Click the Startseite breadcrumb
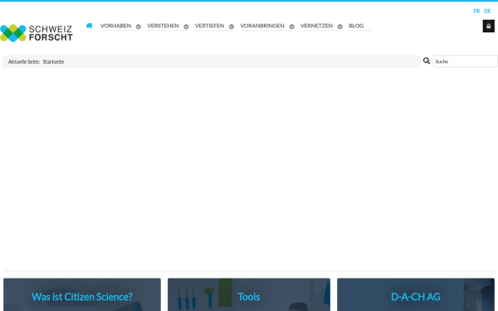 pos(53,62)
